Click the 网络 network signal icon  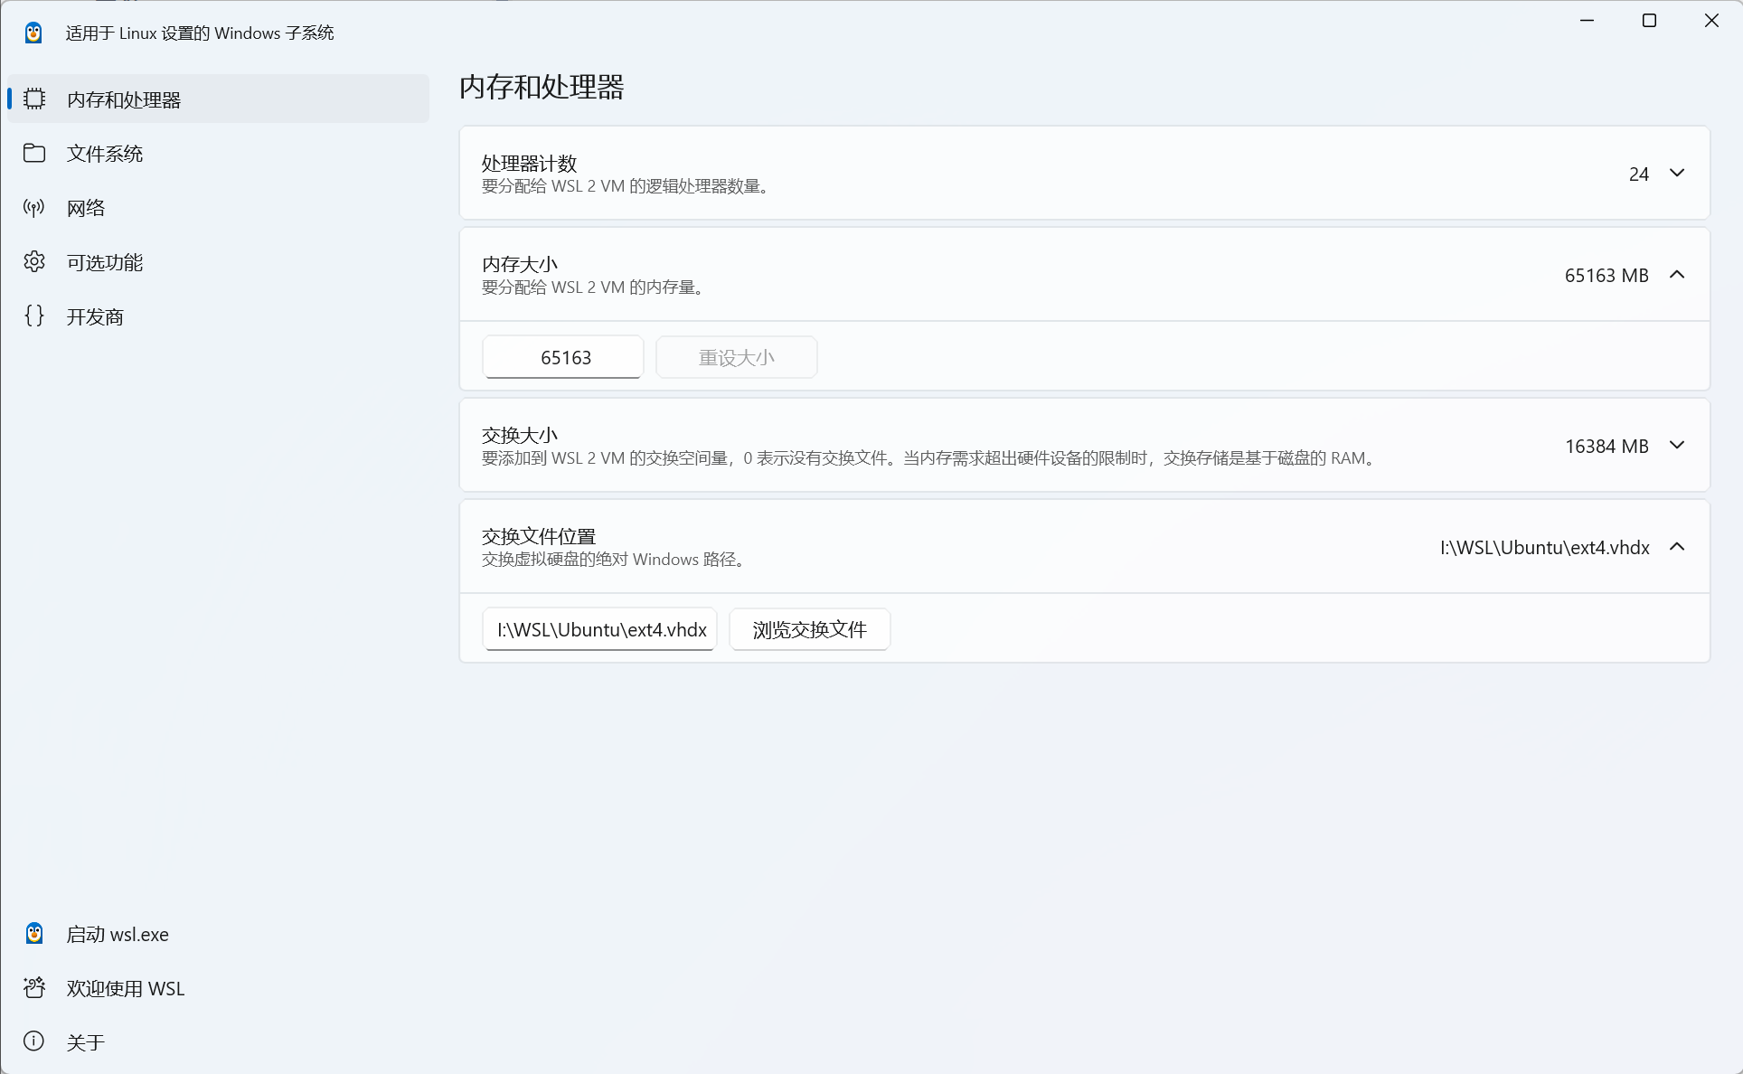34,207
